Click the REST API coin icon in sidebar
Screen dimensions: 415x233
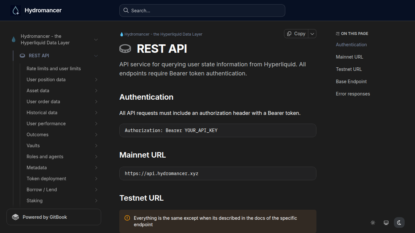point(22,56)
